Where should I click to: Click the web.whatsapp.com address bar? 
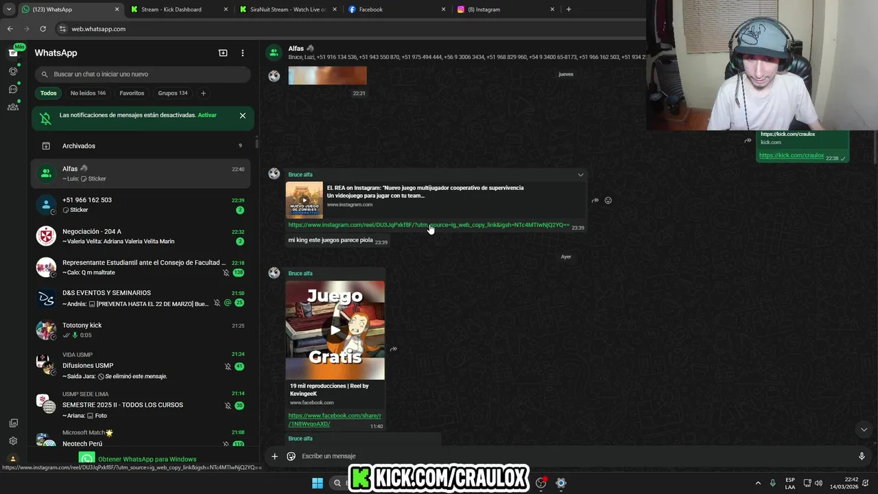point(350,29)
